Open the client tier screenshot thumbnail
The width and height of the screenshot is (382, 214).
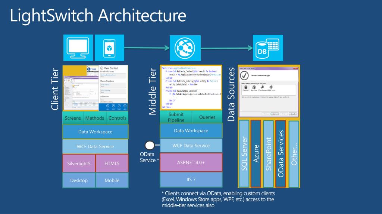(95, 88)
